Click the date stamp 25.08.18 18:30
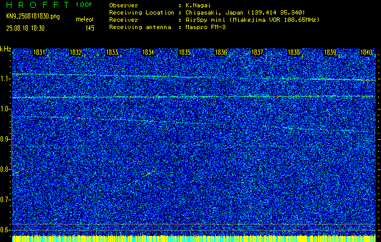The image size is (381, 242). pyautogui.click(x=25, y=28)
